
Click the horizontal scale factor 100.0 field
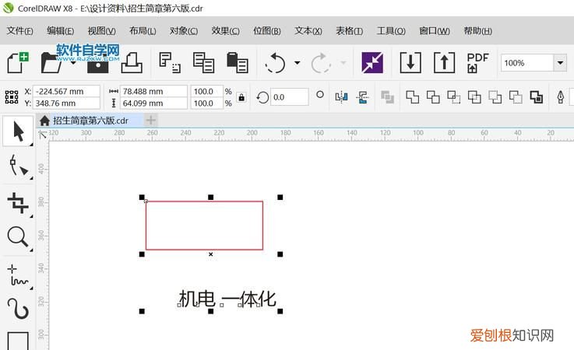tap(207, 91)
